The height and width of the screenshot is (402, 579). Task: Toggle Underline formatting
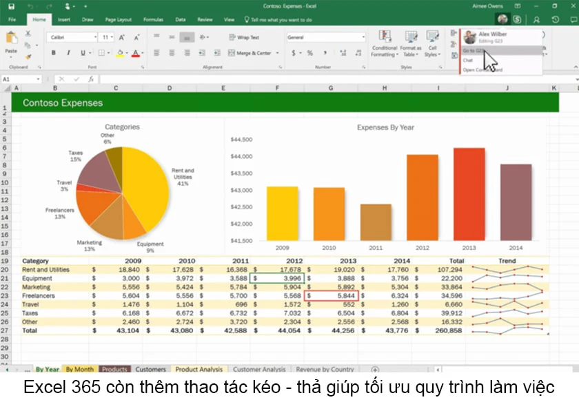coord(83,53)
